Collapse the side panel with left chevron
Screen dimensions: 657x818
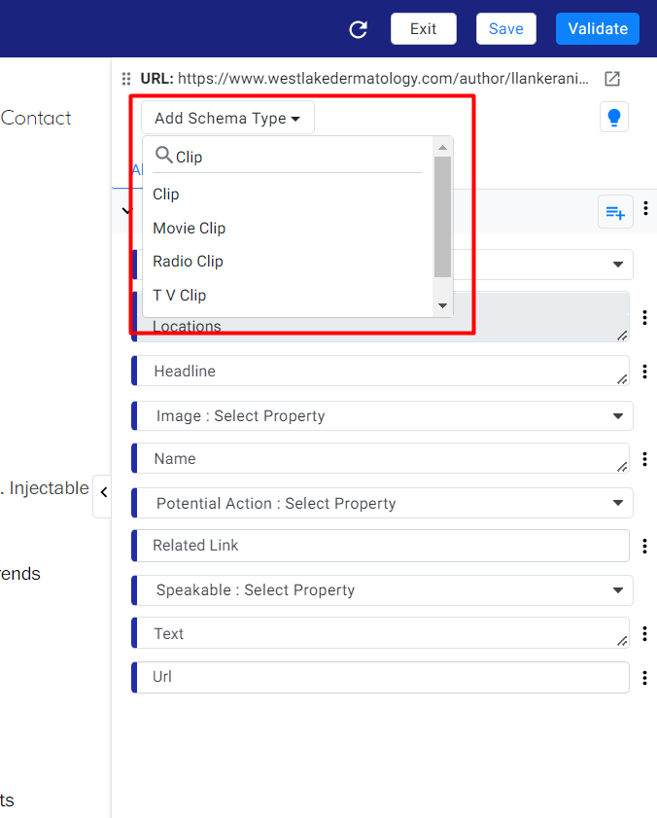pyautogui.click(x=103, y=492)
